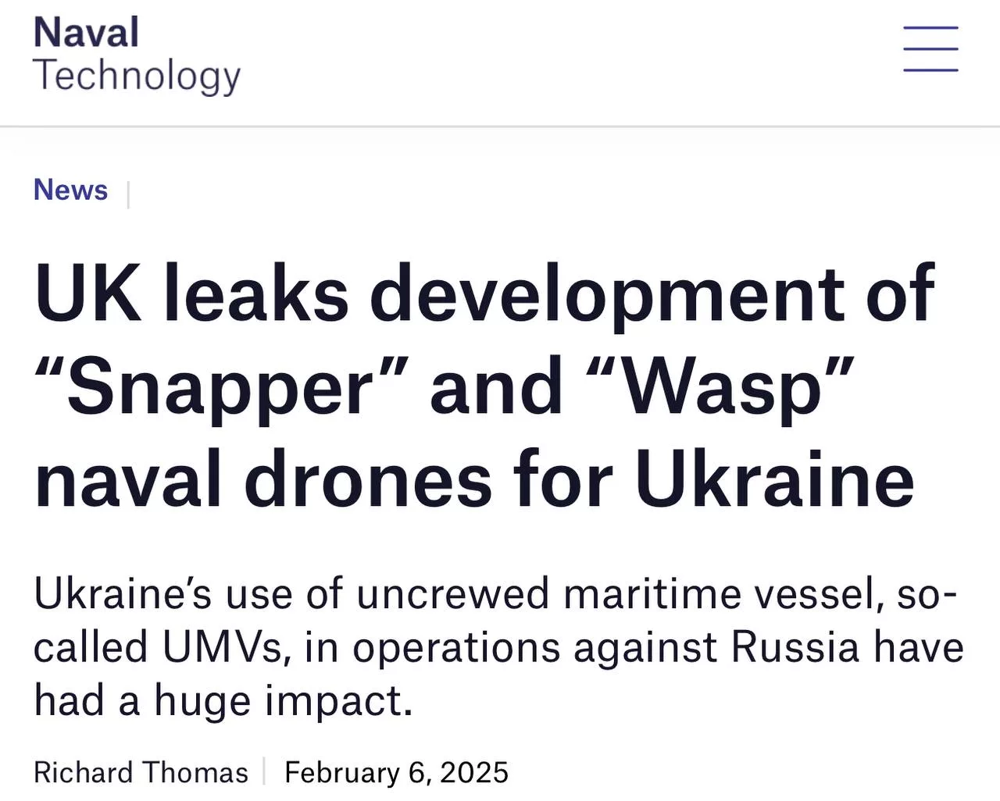Viewport: 1000px width, 801px height.
Task: Click "huge impact" in the summary
Action: [283, 700]
